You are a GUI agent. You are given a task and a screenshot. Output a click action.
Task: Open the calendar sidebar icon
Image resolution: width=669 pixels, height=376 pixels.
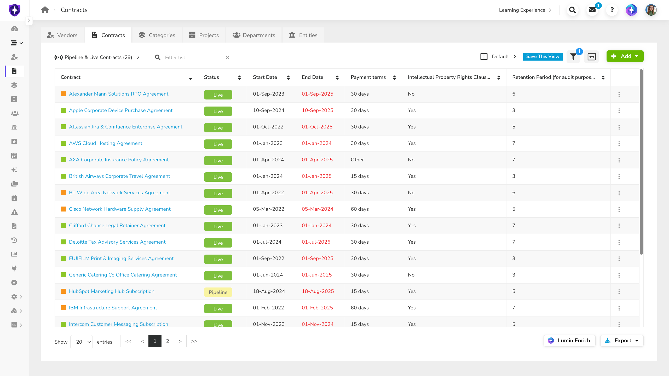pyautogui.click(x=14, y=198)
